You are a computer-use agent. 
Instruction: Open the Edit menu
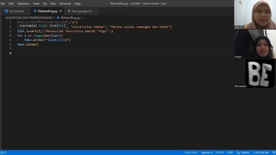[x=11, y=3]
